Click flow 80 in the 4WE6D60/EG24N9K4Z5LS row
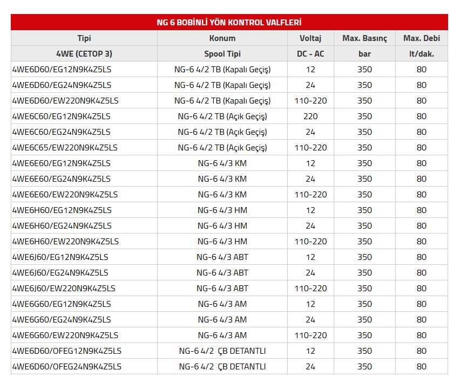Viewport: 460px width, 391px height. click(x=421, y=85)
